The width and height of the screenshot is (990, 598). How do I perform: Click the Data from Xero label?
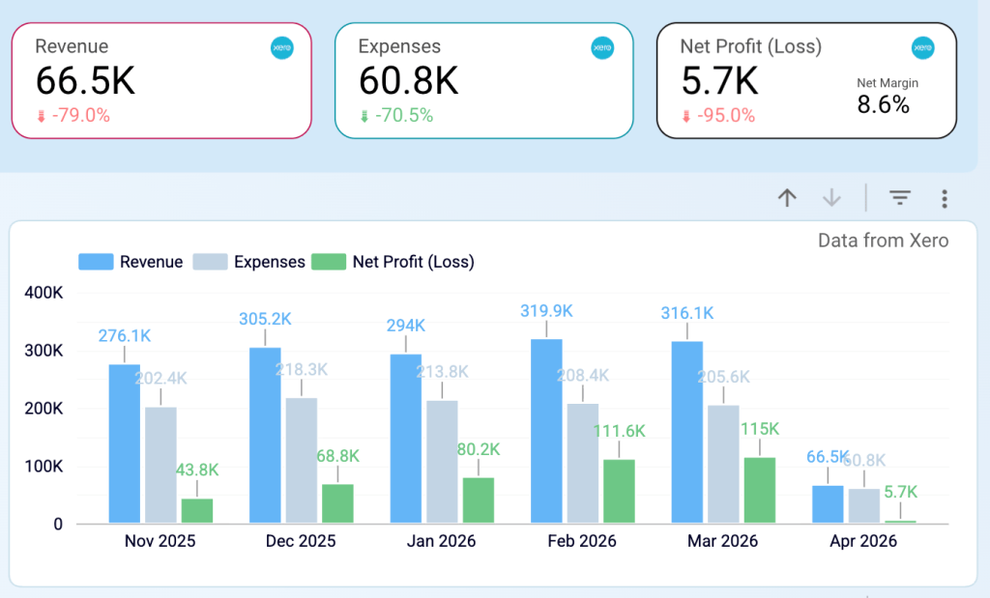pyautogui.click(x=883, y=241)
